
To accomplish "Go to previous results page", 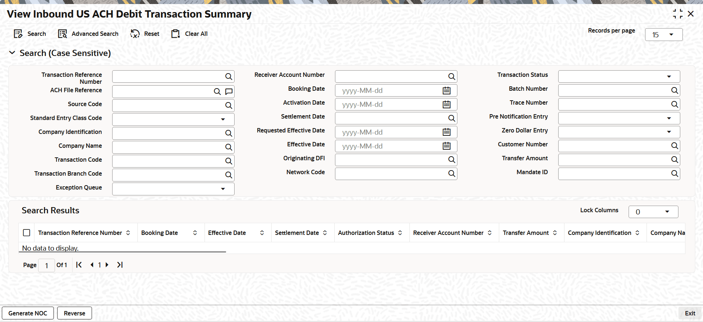I will pyautogui.click(x=92, y=265).
